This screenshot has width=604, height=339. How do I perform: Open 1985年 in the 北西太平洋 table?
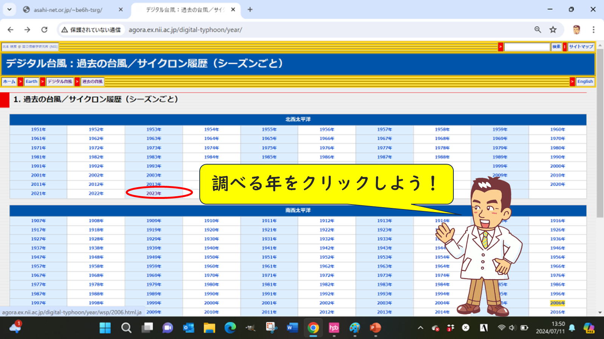click(x=269, y=157)
